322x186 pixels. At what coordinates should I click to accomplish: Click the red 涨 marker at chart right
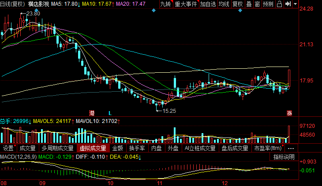pos(289,113)
